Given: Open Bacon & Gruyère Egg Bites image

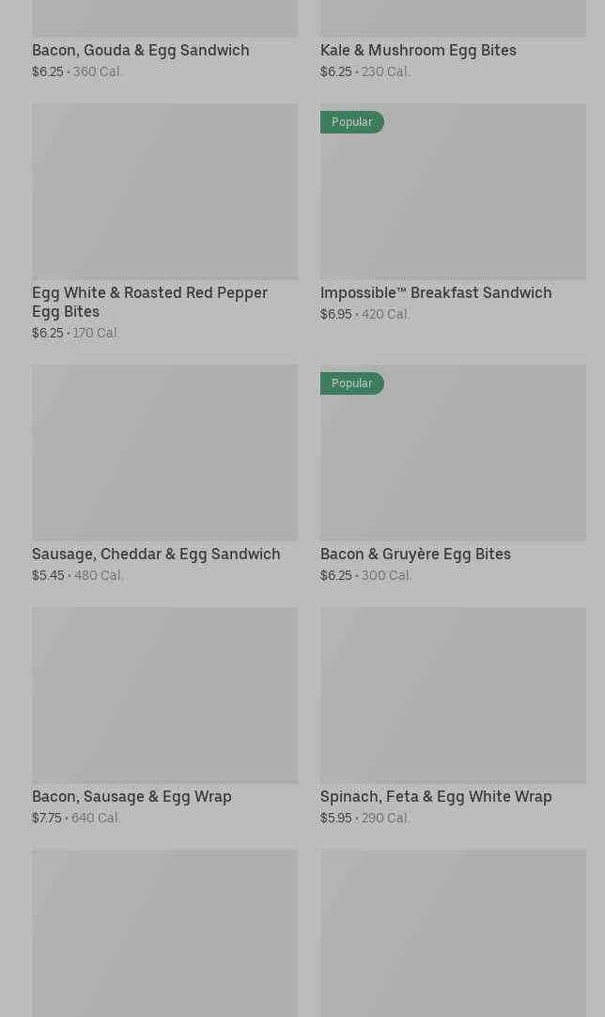Looking at the screenshot, I should tap(453, 453).
